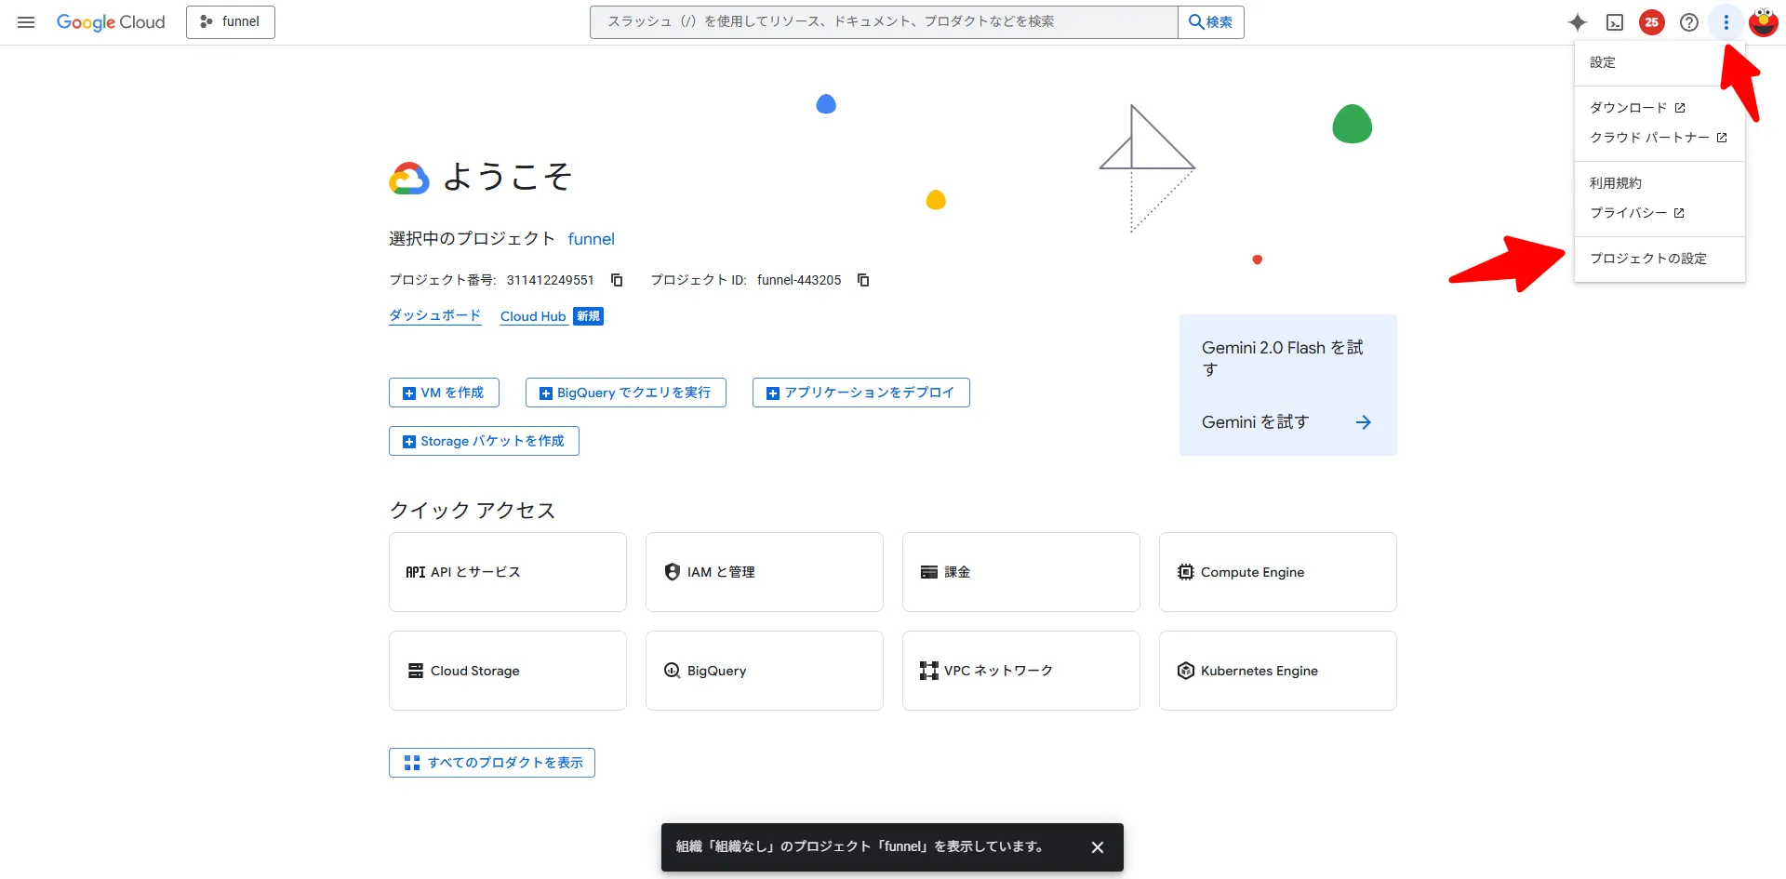
Task: Open the Compute Engine card
Action: click(x=1278, y=572)
